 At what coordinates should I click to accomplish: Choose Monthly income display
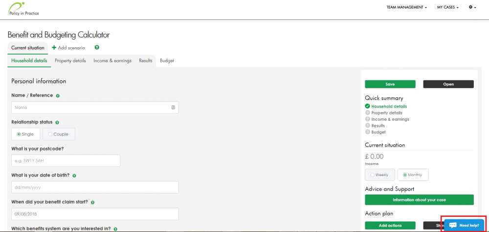[x=413, y=174]
